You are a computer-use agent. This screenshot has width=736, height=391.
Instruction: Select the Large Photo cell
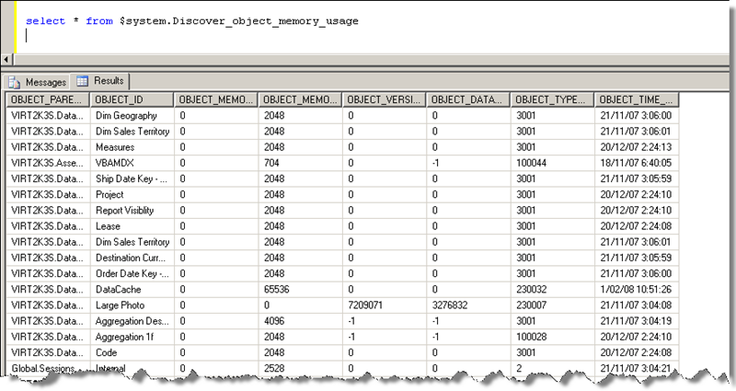pyautogui.click(x=132, y=305)
